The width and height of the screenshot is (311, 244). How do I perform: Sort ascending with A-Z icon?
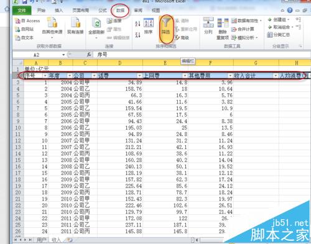click(137, 24)
